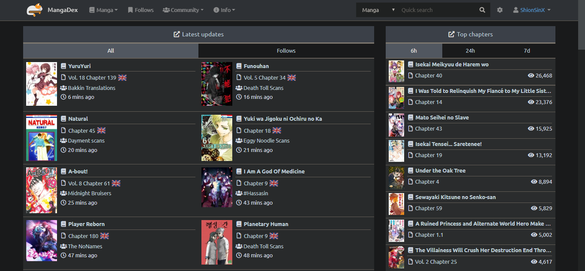Click the file icon beside Chapter 40
Image resolution: width=585 pixels, height=271 pixels.
(411, 75)
